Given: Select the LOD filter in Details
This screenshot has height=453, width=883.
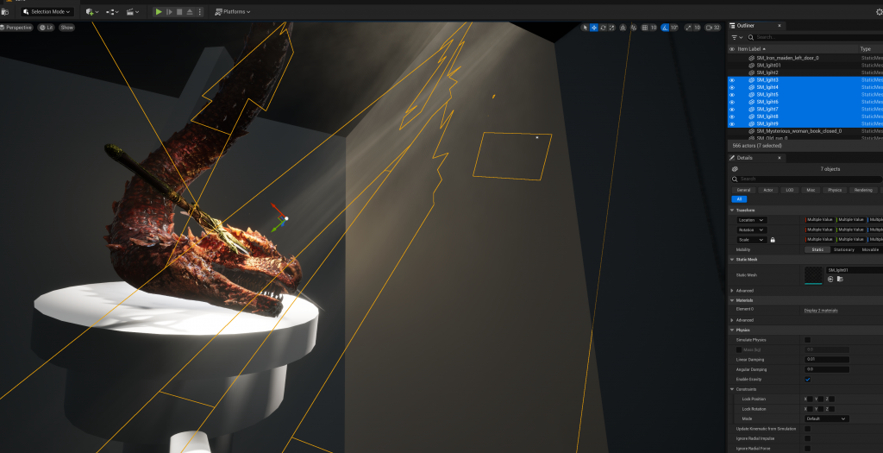Looking at the screenshot, I should click(x=790, y=191).
